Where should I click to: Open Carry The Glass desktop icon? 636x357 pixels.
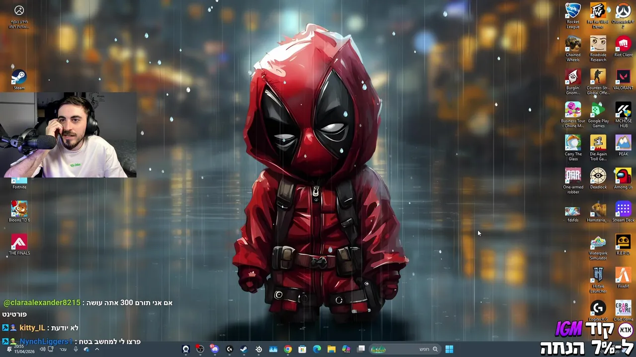tap(573, 148)
